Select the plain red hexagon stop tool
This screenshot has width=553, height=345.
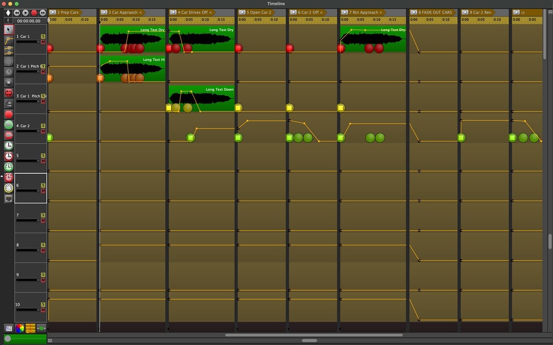pos(8,114)
